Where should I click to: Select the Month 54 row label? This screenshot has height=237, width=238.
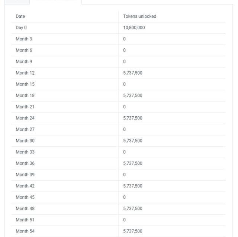(x=25, y=231)
